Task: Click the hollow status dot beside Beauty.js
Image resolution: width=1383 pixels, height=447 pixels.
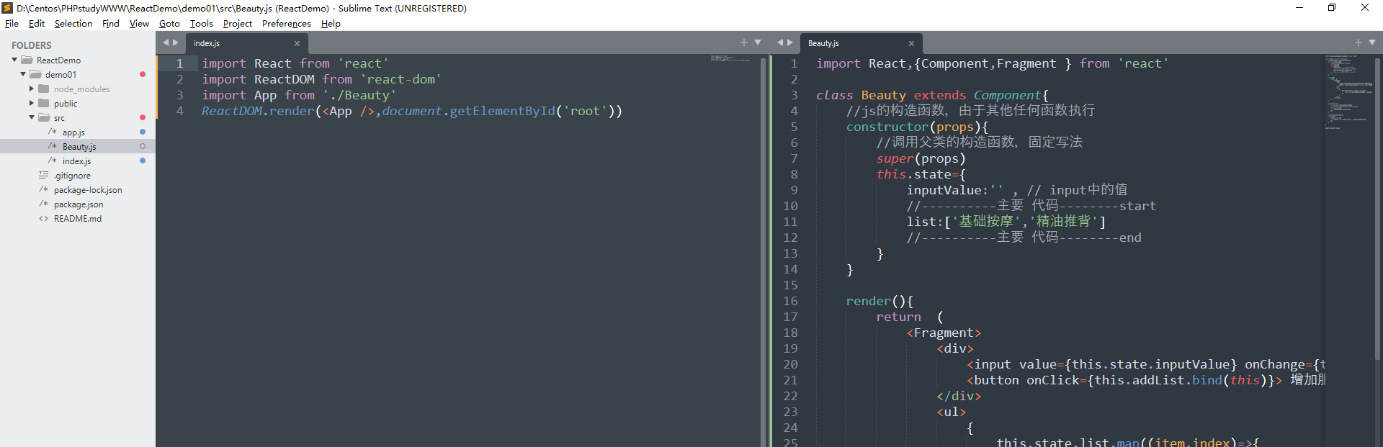Action: point(143,146)
